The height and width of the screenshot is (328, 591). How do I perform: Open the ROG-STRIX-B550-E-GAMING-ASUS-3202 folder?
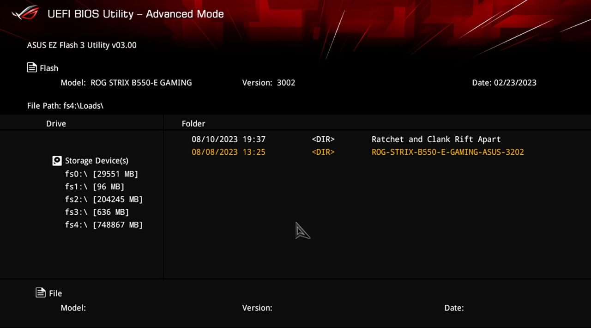coord(447,152)
